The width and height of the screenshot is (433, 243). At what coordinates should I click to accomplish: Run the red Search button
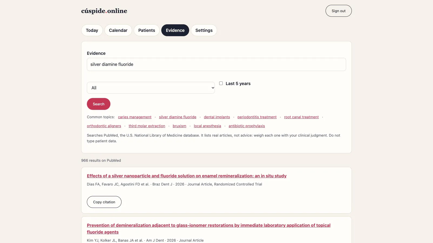[x=99, y=104]
